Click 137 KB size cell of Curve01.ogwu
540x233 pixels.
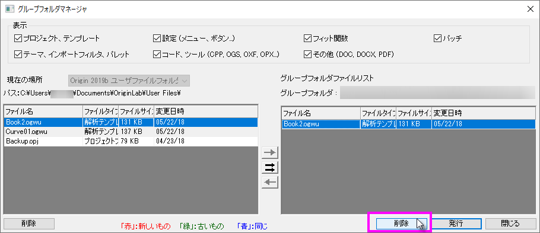click(x=136, y=132)
